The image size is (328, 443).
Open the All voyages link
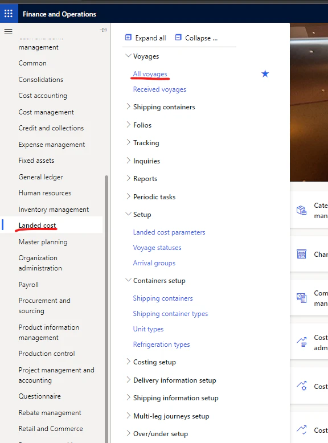click(x=150, y=74)
